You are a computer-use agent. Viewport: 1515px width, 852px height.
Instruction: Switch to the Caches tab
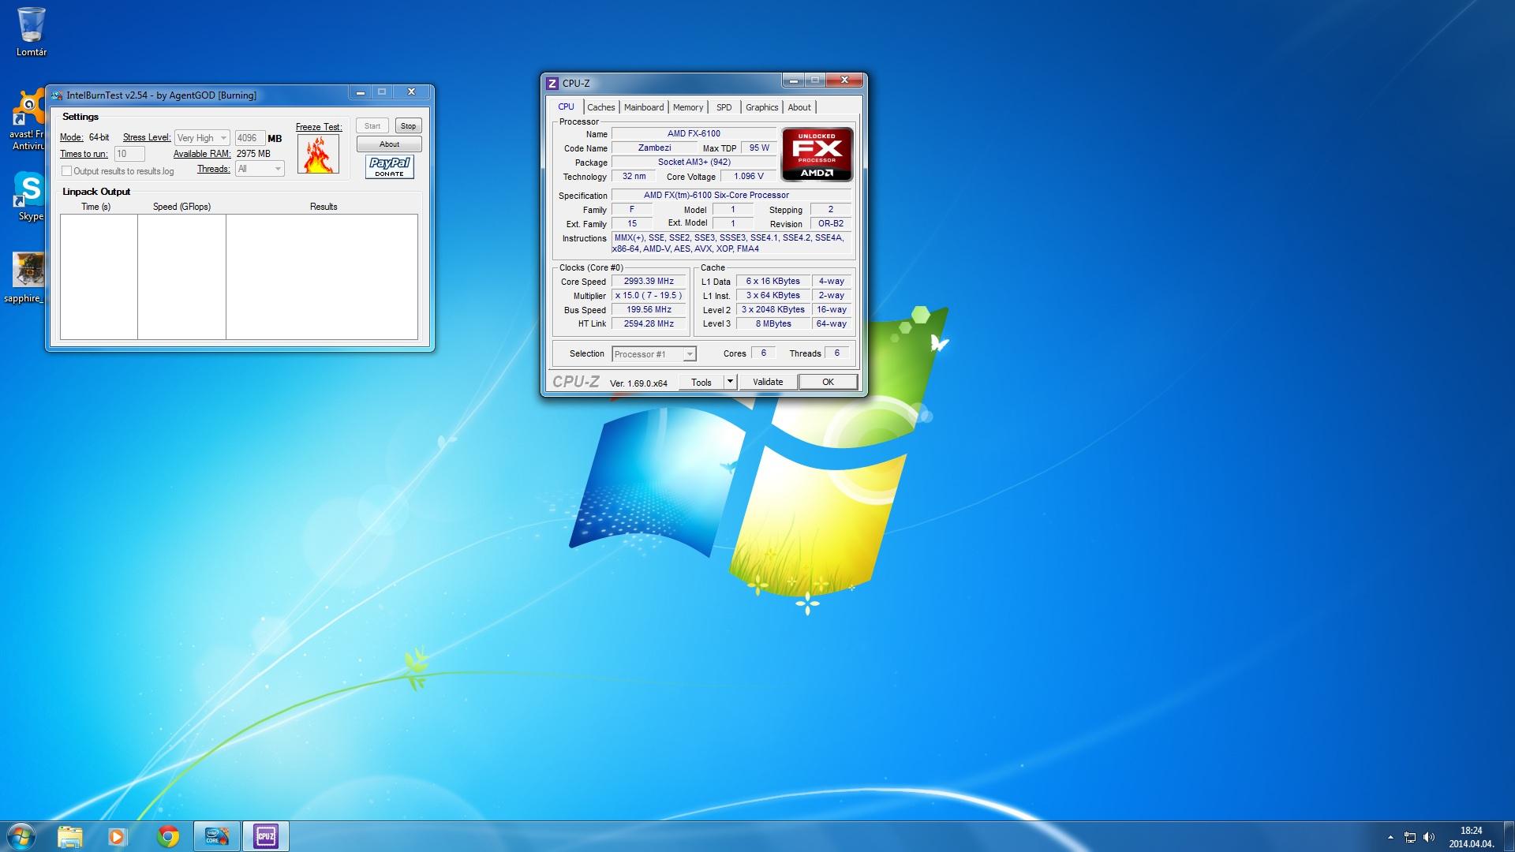[600, 107]
